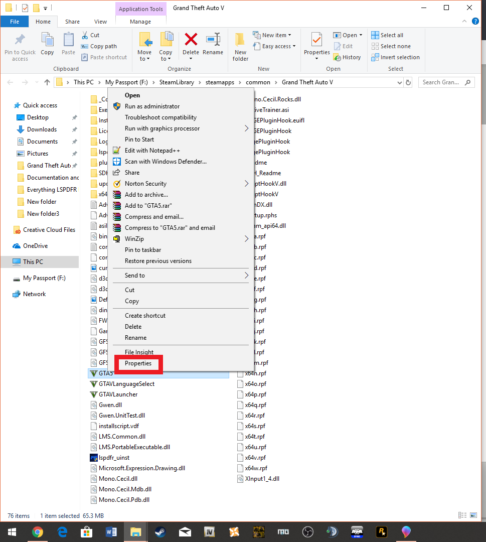This screenshot has height=542, width=486.
Task: Click Select none in the ribbon
Action: (391, 46)
